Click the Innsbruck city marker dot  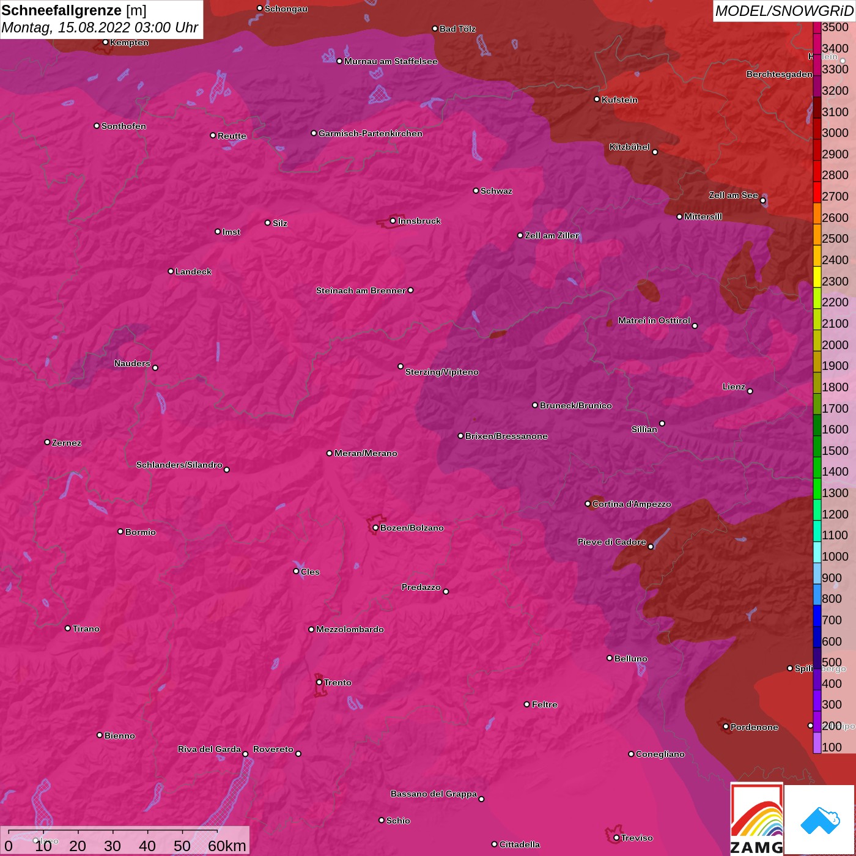[x=393, y=221]
